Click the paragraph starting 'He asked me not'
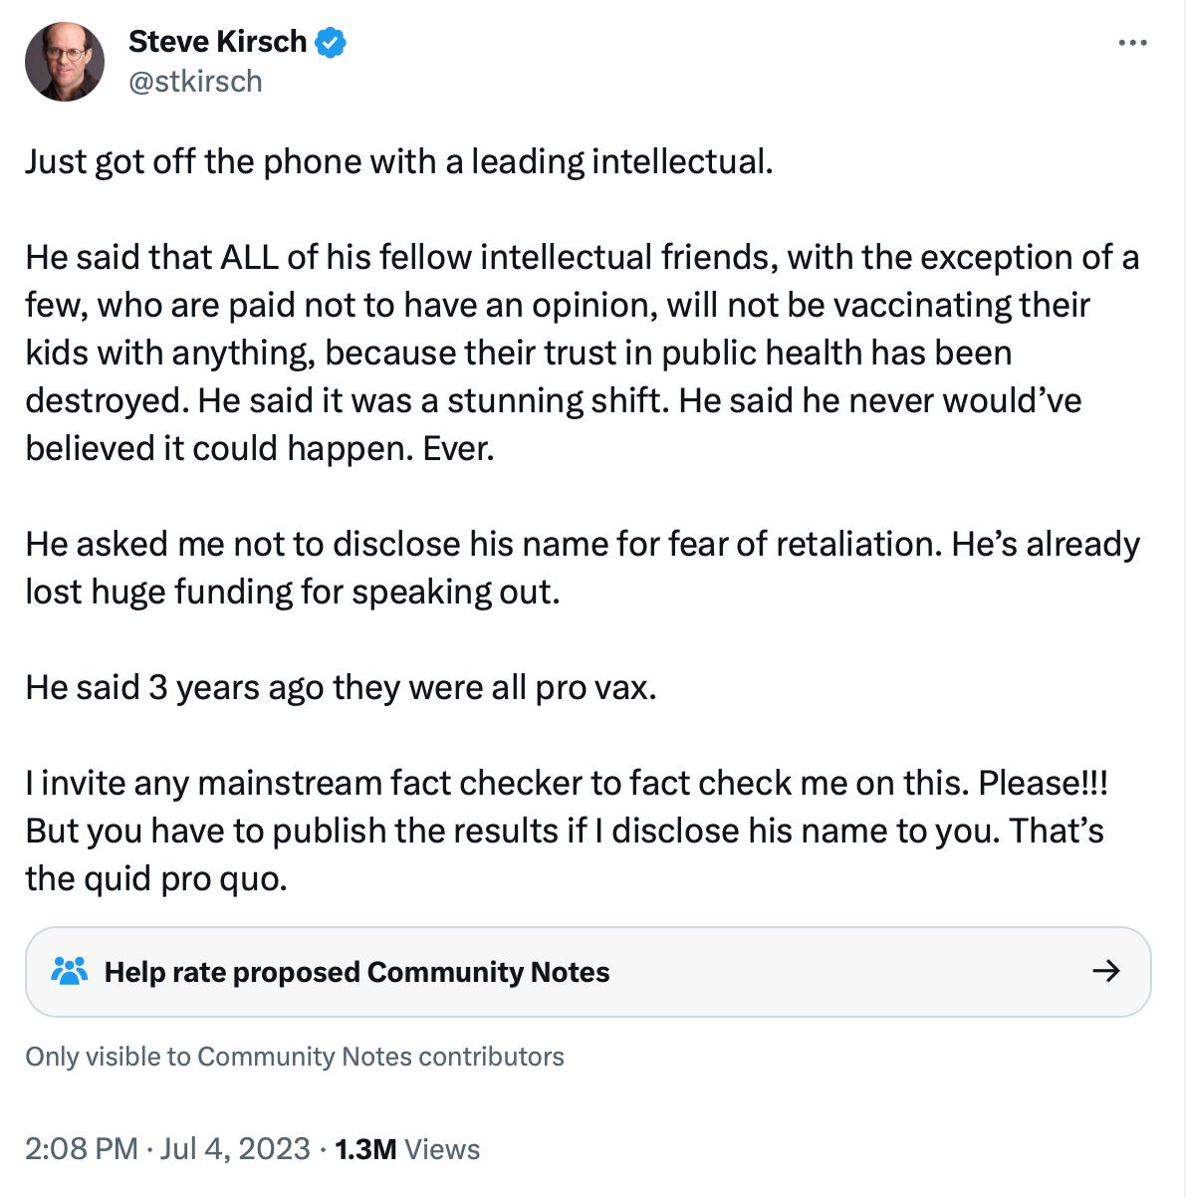 [582, 568]
